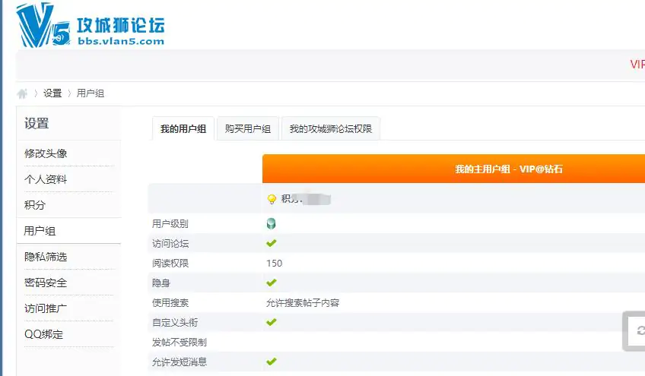Click 允许搜索帖子内容 value text
The height and width of the screenshot is (376, 645).
303,302
